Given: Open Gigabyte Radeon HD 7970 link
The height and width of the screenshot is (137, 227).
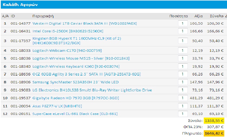Looking at the screenshot, I should click(x=76, y=98).
